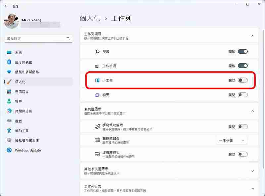This screenshot has width=265, height=196.
Task: Enable the 小工具 toggle
Action: 242,80
